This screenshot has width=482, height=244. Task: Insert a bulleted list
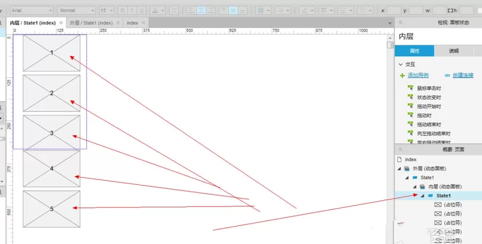[x=174, y=11]
